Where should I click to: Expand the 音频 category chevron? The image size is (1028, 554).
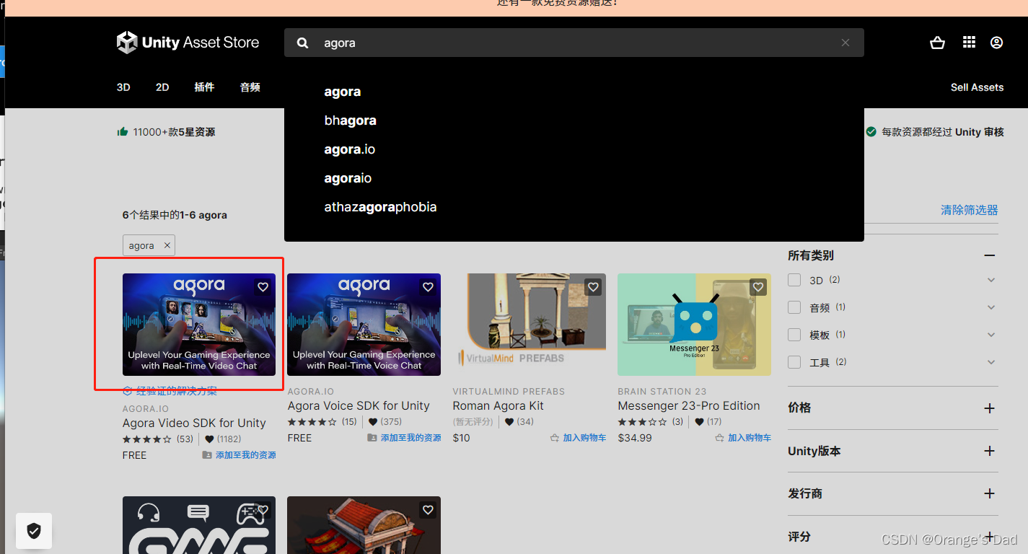tap(991, 307)
